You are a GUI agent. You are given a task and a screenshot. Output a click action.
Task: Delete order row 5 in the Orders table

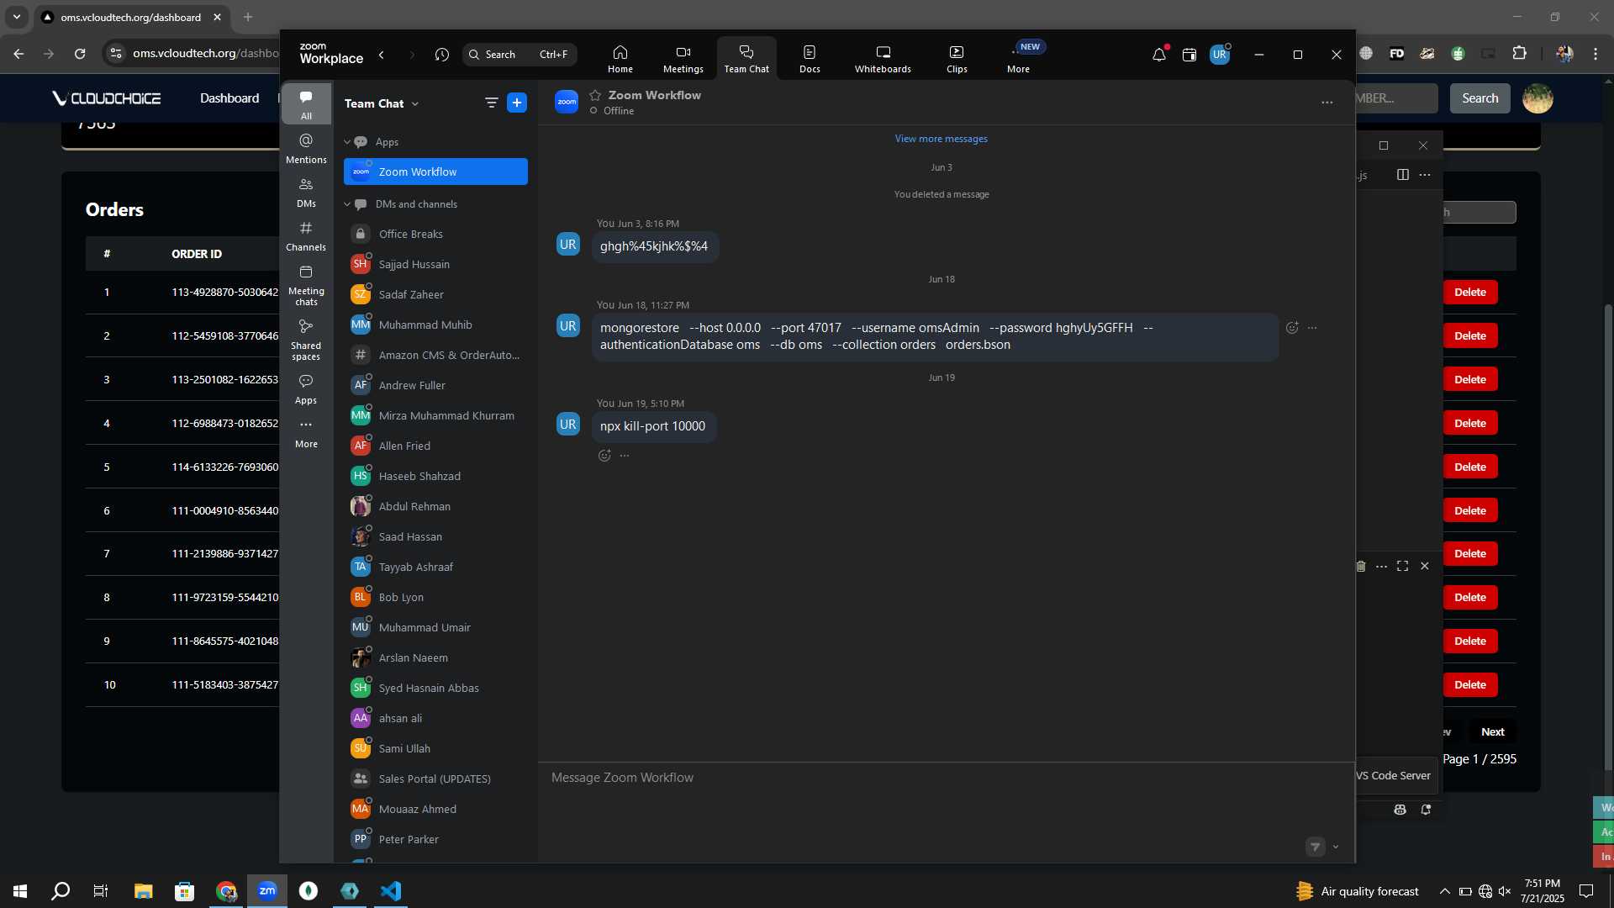click(x=1470, y=467)
